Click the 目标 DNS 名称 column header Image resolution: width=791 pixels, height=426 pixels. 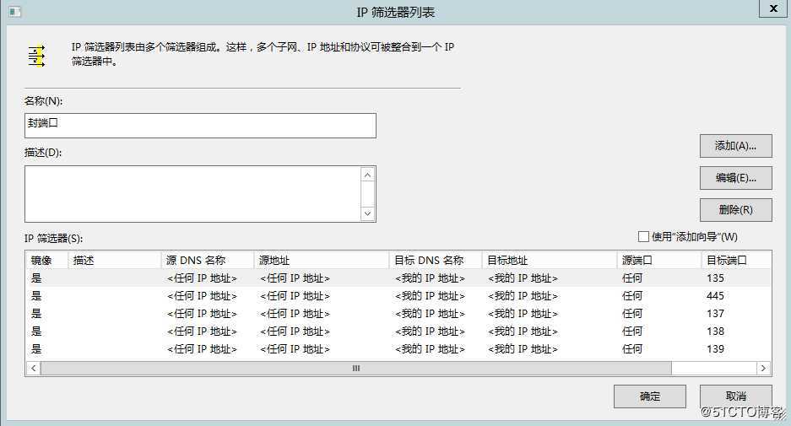click(435, 260)
